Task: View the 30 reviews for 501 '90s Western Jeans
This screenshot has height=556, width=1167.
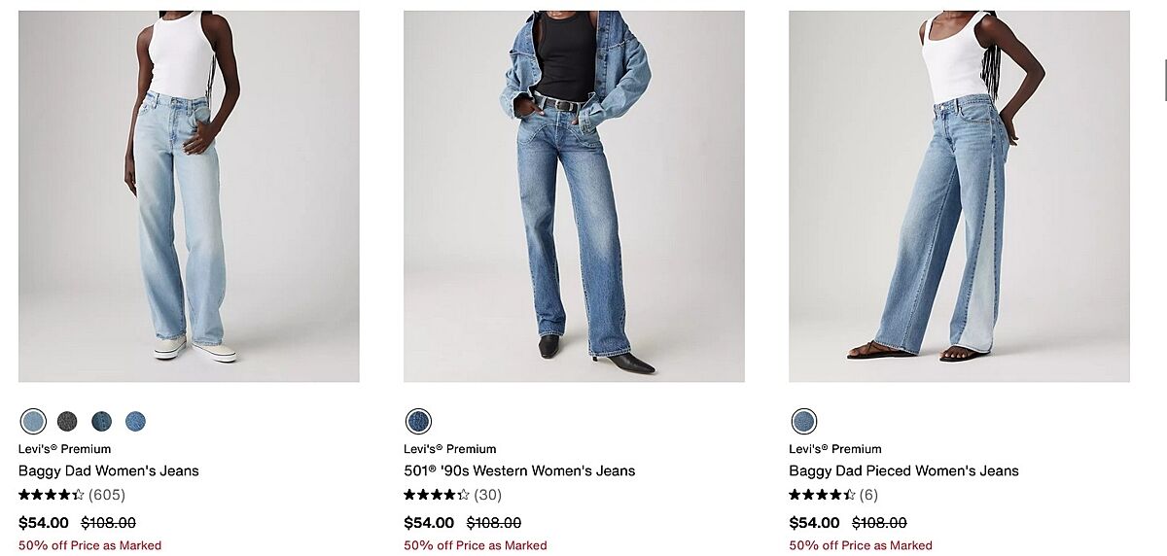Action: [x=487, y=495]
